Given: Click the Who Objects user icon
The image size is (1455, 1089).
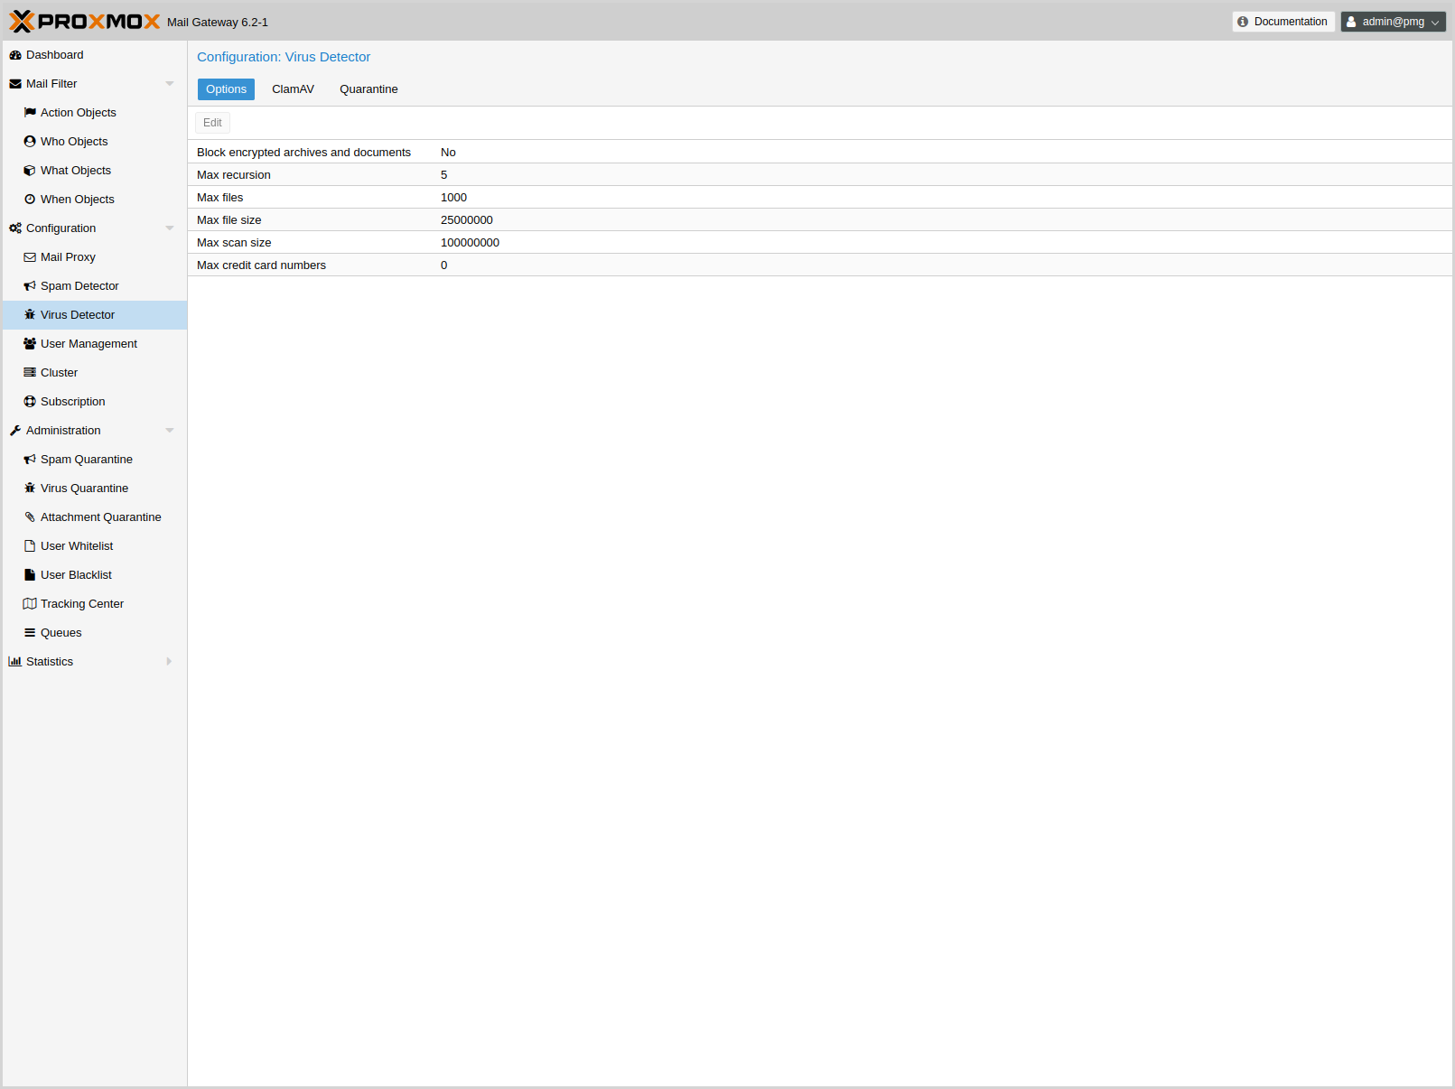Looking at the screenshot, I should 30,142.
